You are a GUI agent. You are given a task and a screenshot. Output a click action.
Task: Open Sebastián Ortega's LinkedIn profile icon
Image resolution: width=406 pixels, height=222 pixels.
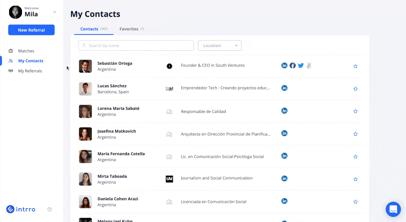tap(285, 66)
